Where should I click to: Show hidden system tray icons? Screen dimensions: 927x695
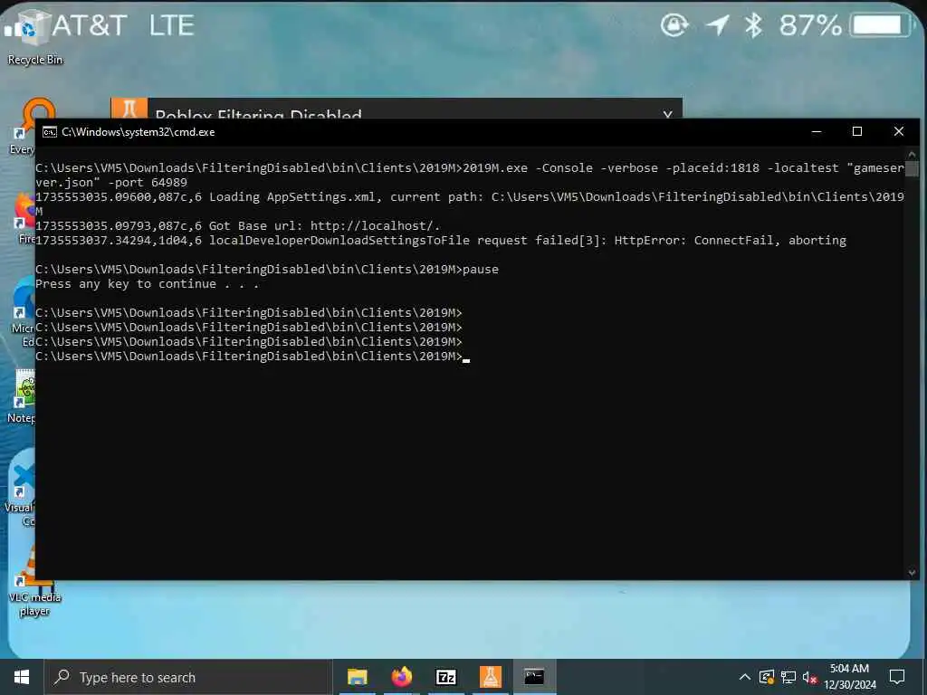pos(745,677)
